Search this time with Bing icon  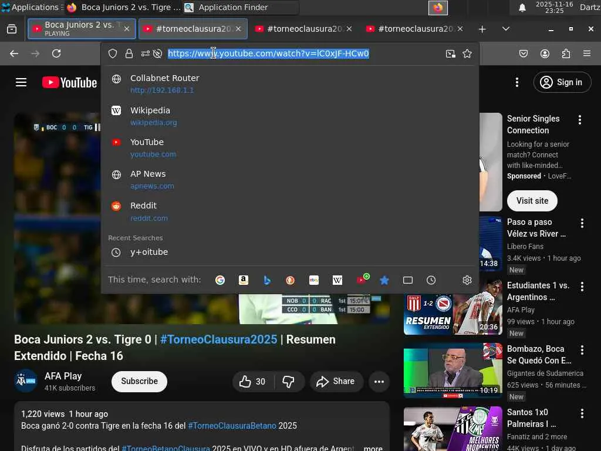point(267,280)
